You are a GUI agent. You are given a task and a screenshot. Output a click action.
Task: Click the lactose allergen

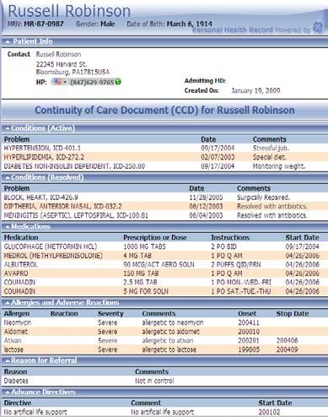[x=13, y=349]
